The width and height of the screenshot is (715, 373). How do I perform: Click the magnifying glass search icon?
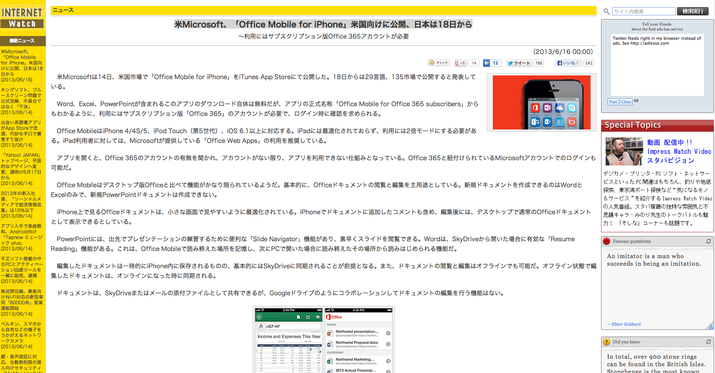[x=606, y=11]
